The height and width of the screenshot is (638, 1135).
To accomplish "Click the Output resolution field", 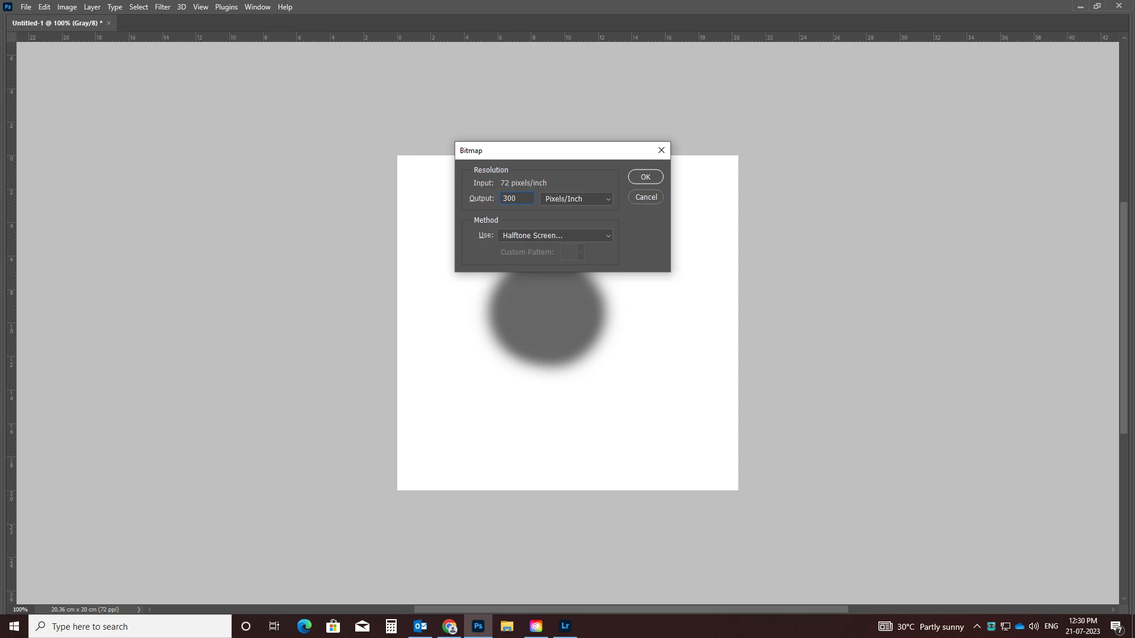I will 517,198.
